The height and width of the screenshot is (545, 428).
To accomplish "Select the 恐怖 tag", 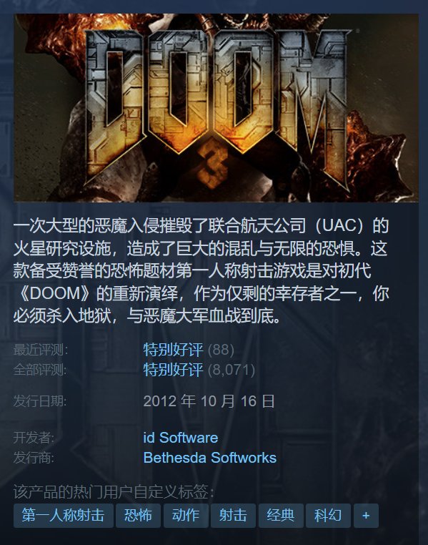I will pos(138,516).
